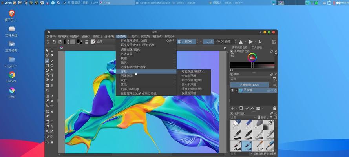The image size is (349, 157).
Task: Click the Horizontal Mirror tool icon
Action: coord(241,42)
